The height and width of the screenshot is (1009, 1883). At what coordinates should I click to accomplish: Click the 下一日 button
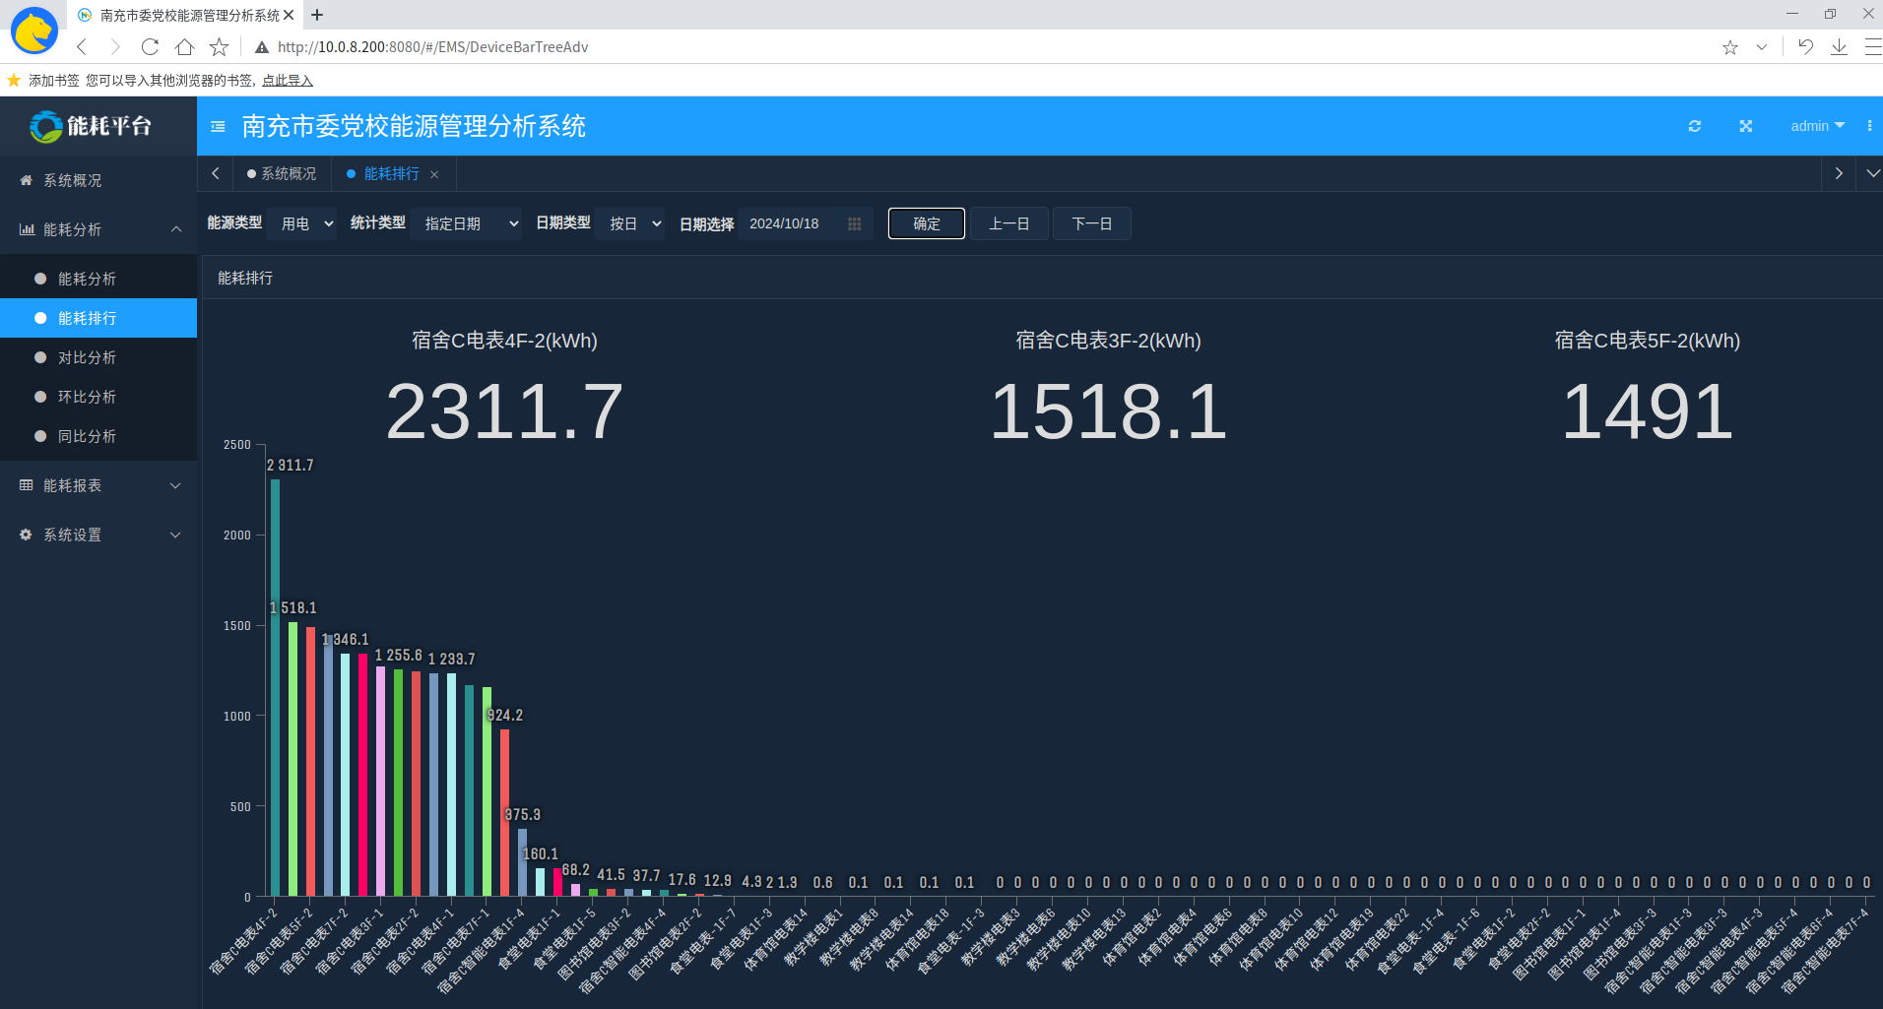[1092, 223]
